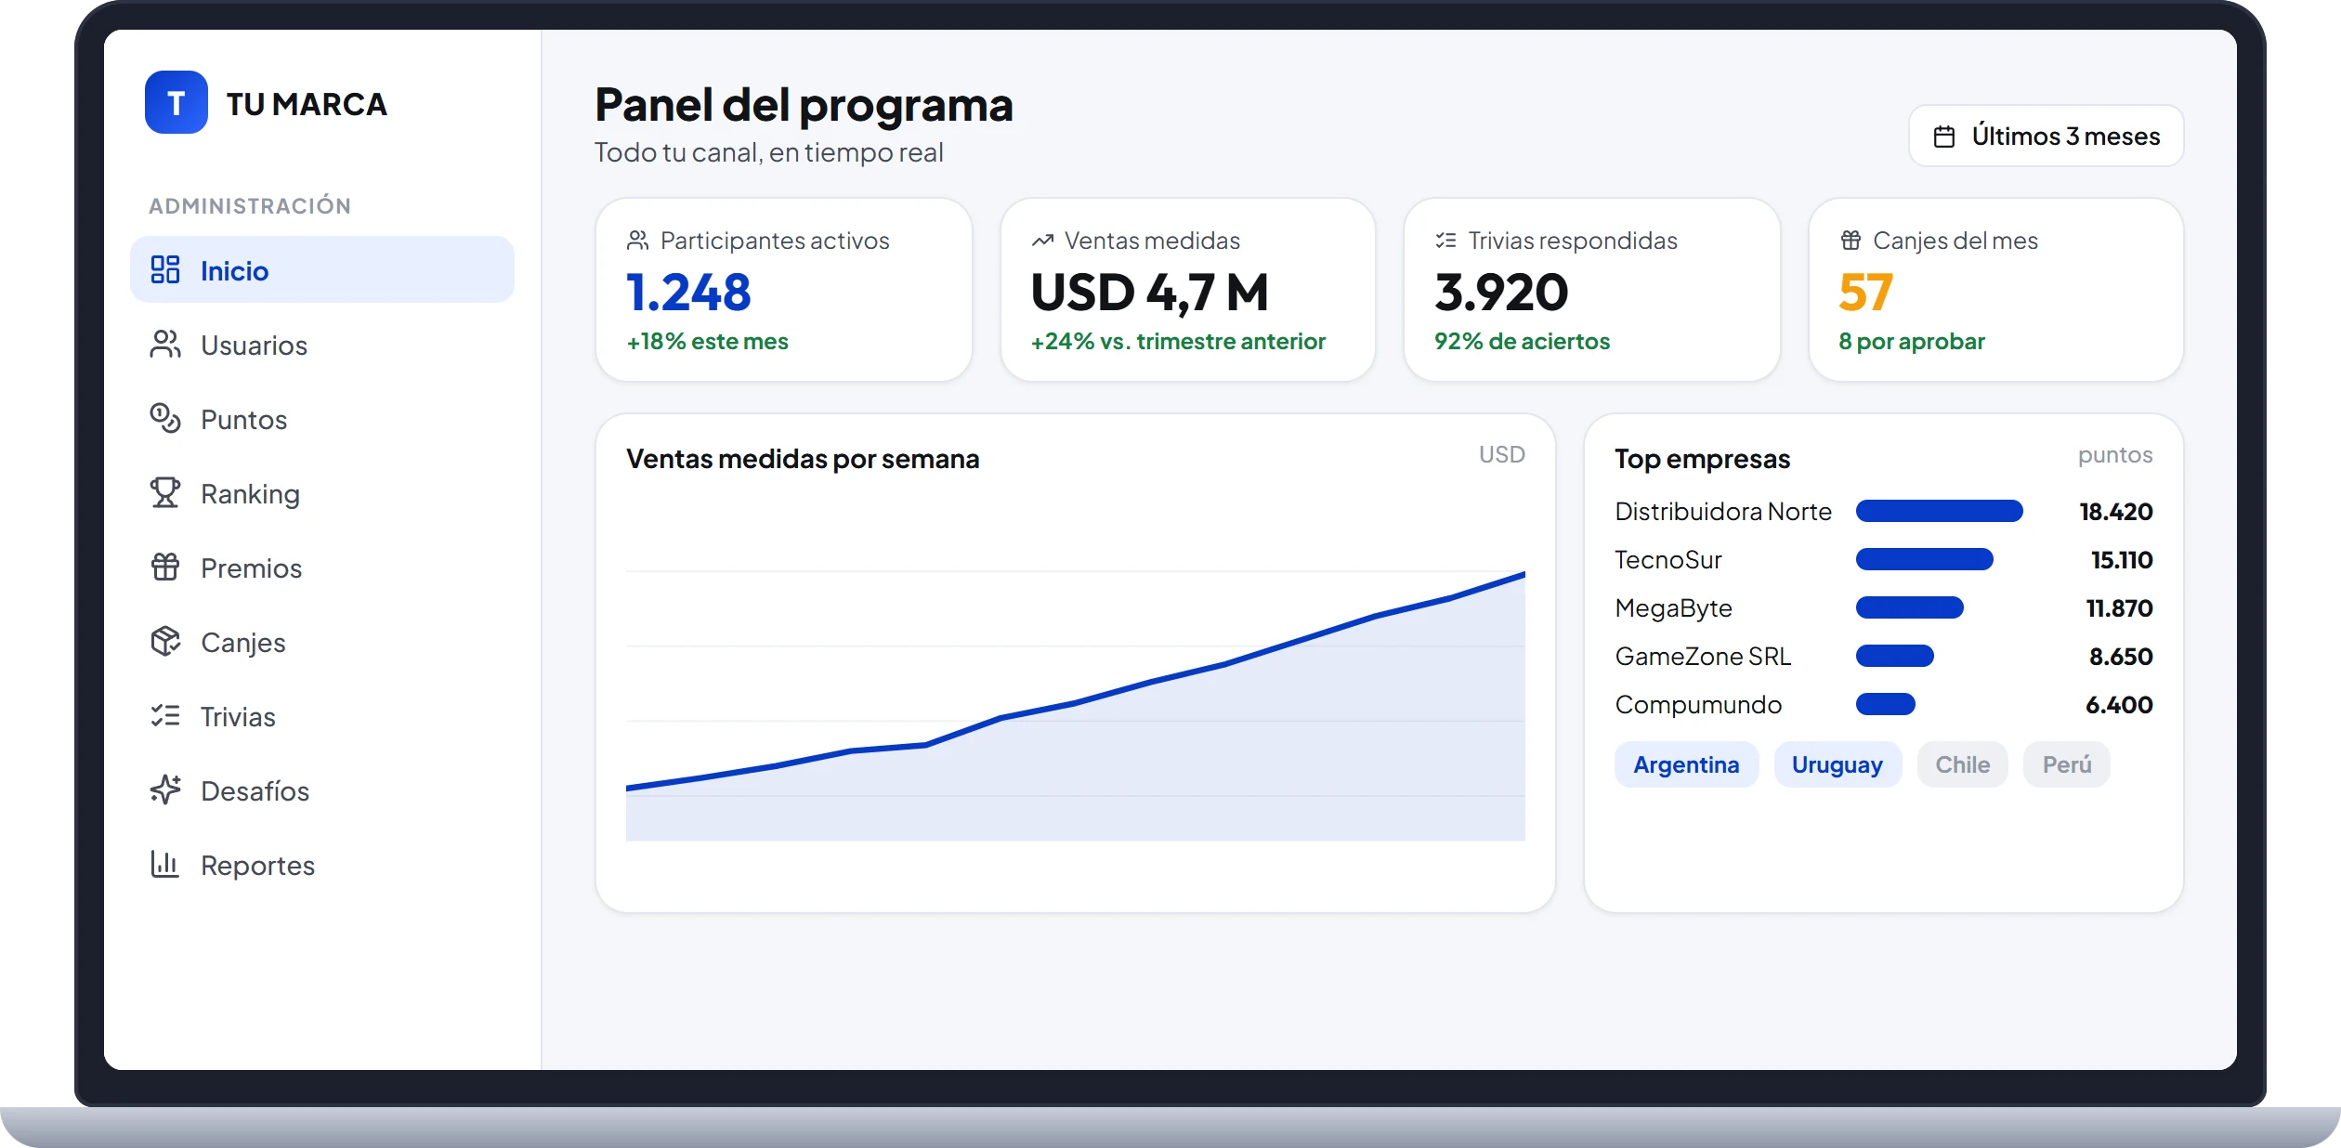Viewport: 2341px width, 1148px height.
Task: Open the Ranking section
Action: click(322, 493)
